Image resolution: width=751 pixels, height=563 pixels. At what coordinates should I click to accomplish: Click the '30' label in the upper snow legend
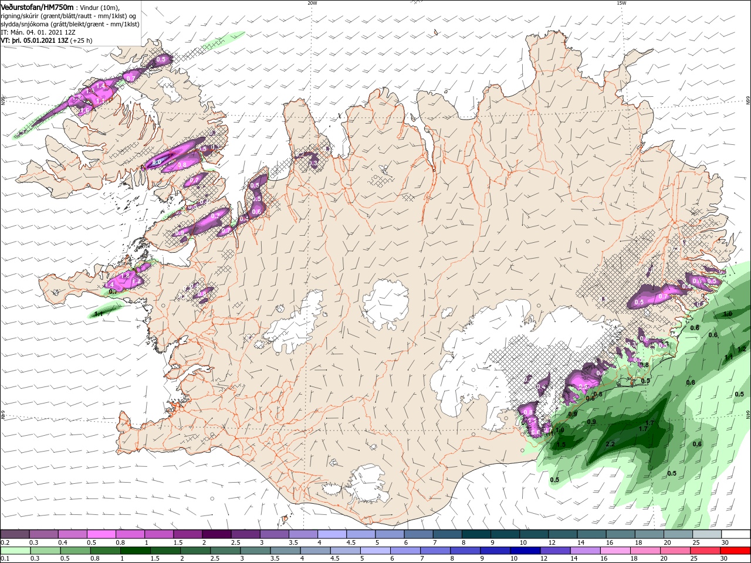(725, 542)
